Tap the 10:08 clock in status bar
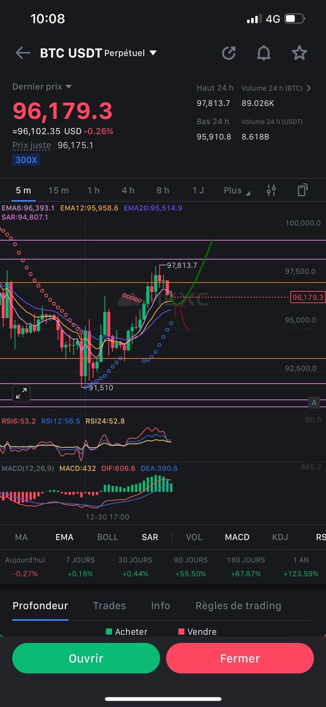Screen dimensions: 326x707 click(x=48, y=19)
